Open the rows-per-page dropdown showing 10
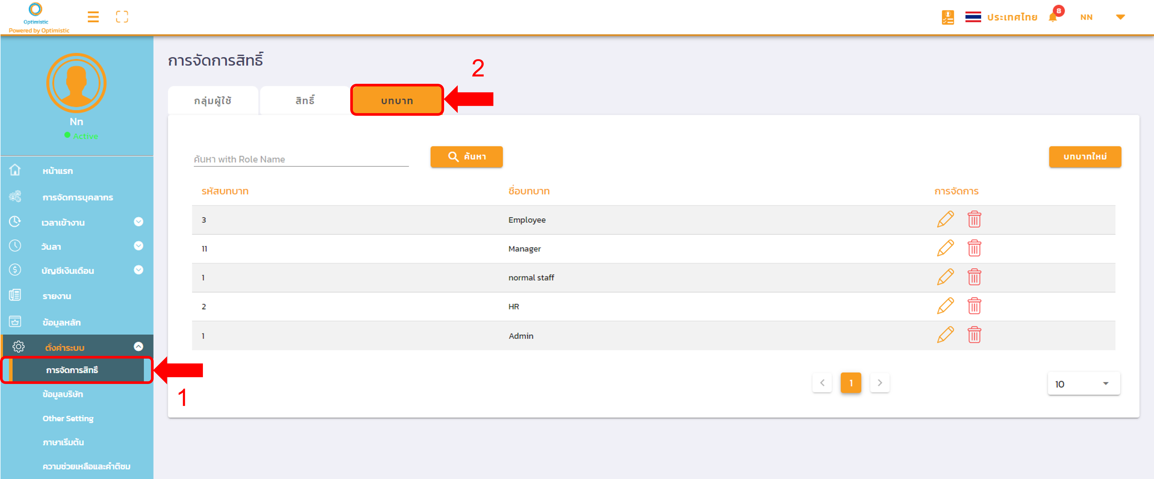 click(x=1084, y=384)
